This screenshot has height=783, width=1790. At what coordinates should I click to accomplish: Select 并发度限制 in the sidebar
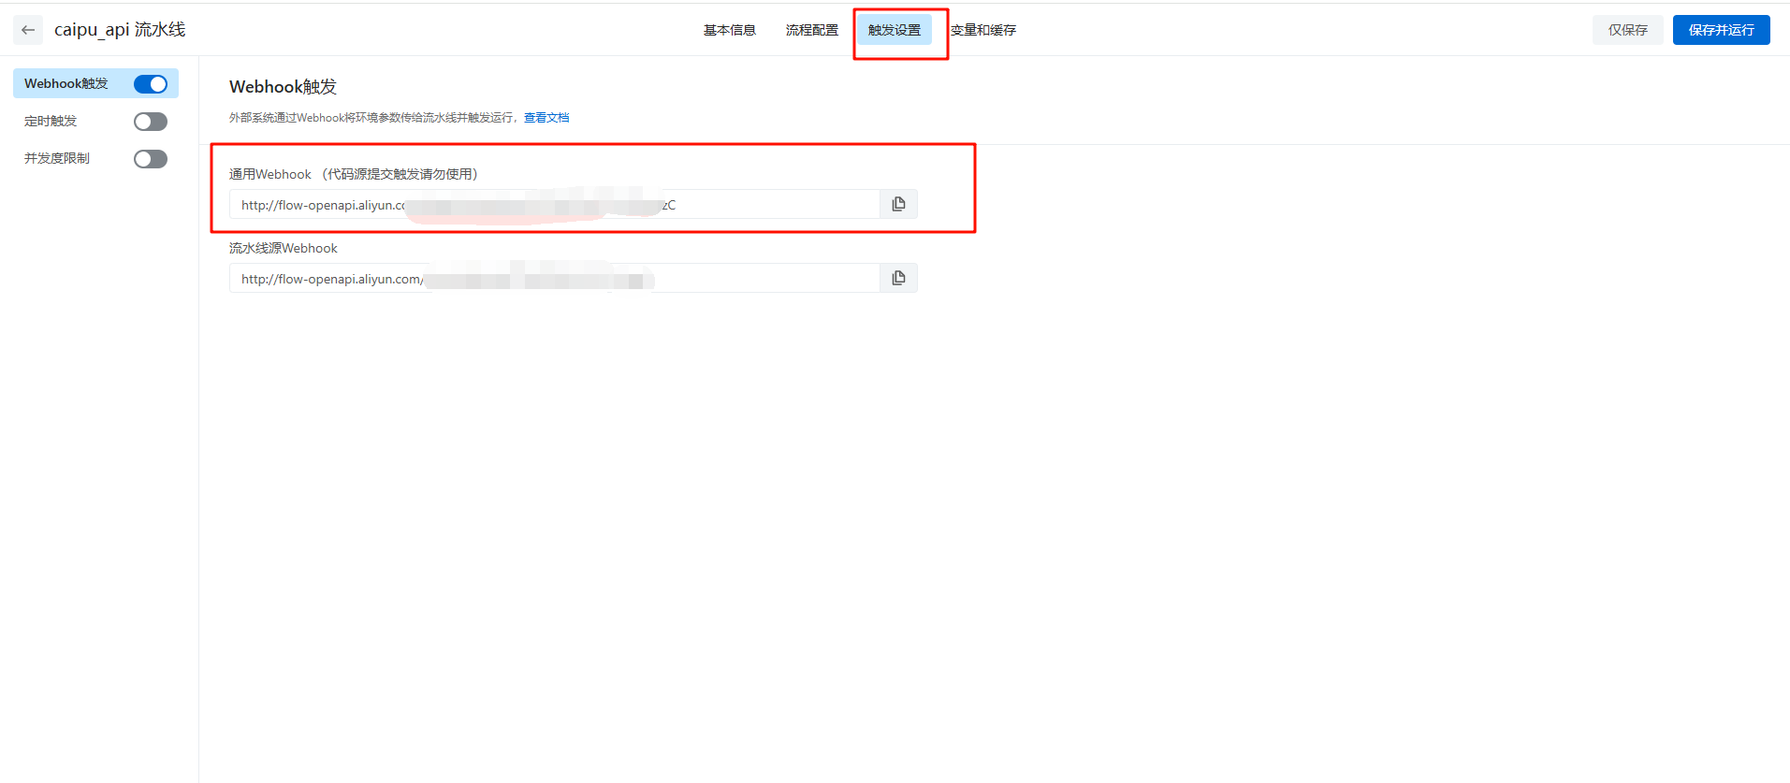57,158
